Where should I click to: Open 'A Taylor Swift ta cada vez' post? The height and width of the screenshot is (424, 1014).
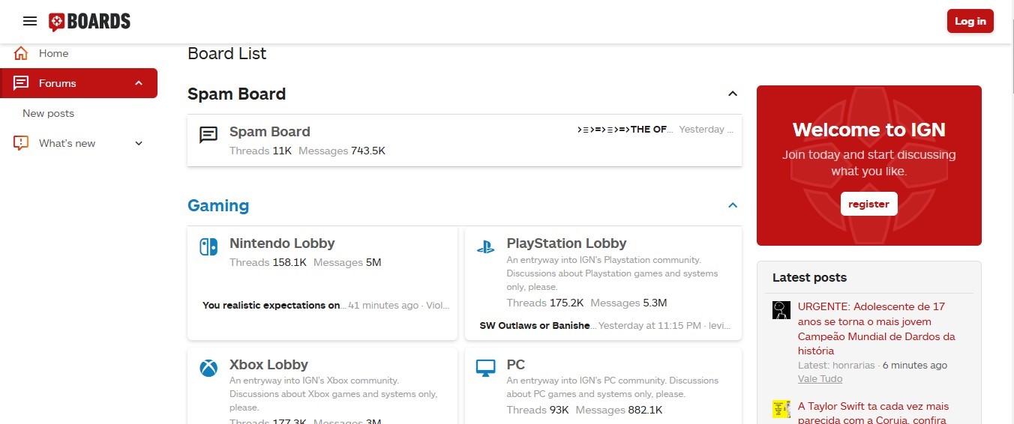tap(873, 414)
